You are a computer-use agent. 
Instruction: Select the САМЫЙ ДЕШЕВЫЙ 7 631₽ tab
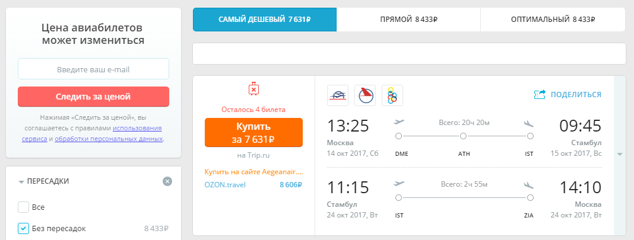[265, 20]
